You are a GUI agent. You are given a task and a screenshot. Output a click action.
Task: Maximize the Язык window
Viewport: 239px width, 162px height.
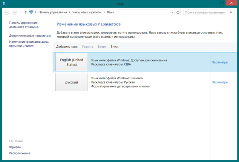point(222,3)
